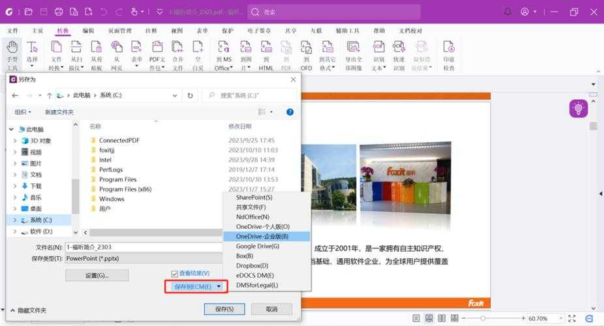Collapse the 隐藏文件夹 folder pane
604x326 pixels.
coord(12,310)
